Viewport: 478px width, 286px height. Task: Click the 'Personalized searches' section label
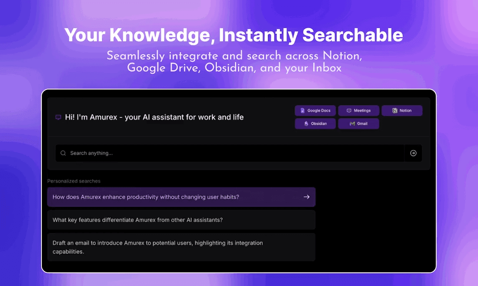click(74, 181)
